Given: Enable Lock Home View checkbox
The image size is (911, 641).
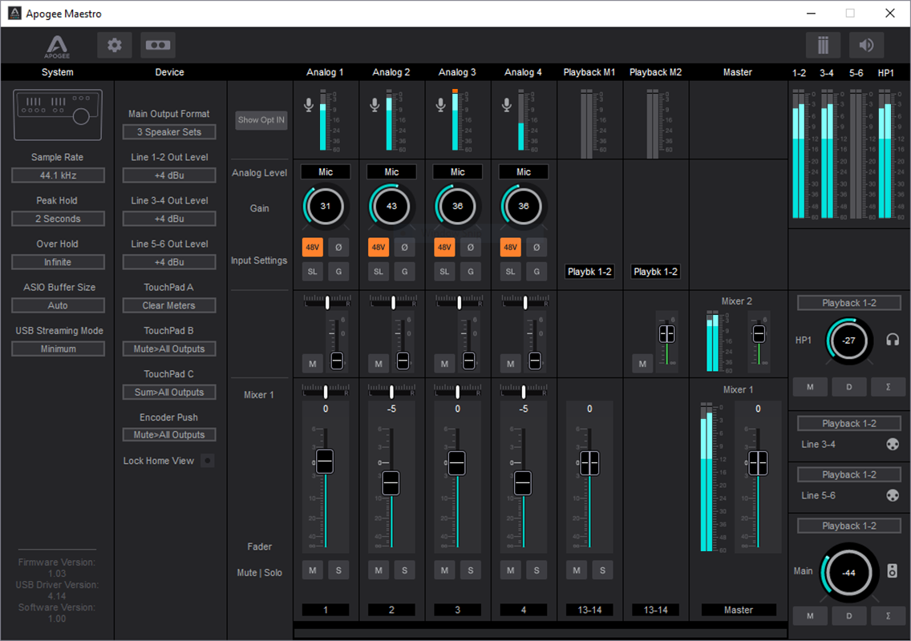Looking at the screenshot, I should pos(208,460).
